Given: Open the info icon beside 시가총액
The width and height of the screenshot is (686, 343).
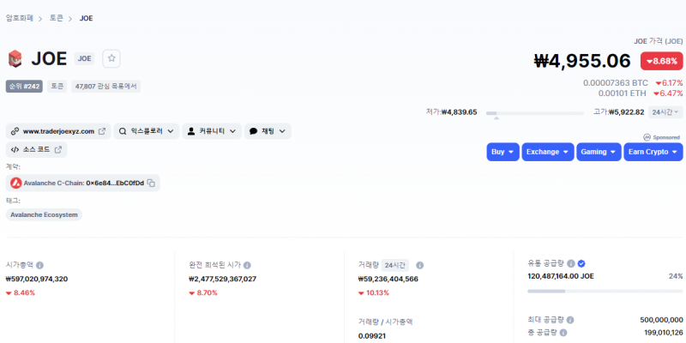Looking at the screenshot, I should point(39,265).
